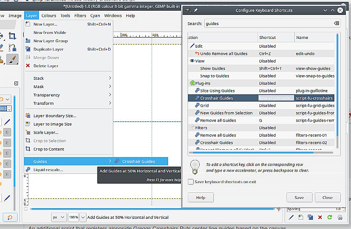Click the New accelerator shortcut cell
Image resolution: width=351 pixels, height=229 pixels.
pos(276,98)
